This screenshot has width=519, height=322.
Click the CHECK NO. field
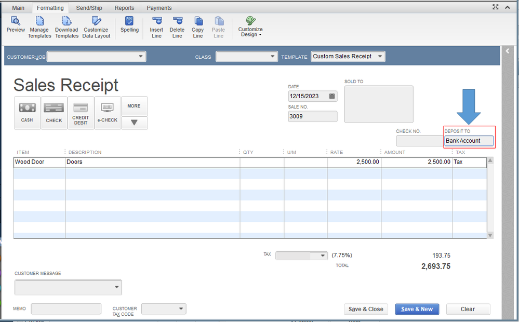[x=419, y=141]
